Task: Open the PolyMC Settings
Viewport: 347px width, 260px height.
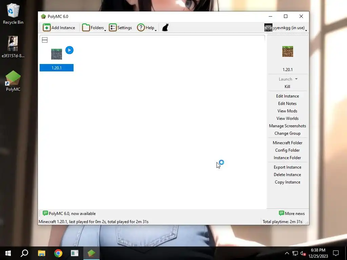Action: (x=120, y=28)
